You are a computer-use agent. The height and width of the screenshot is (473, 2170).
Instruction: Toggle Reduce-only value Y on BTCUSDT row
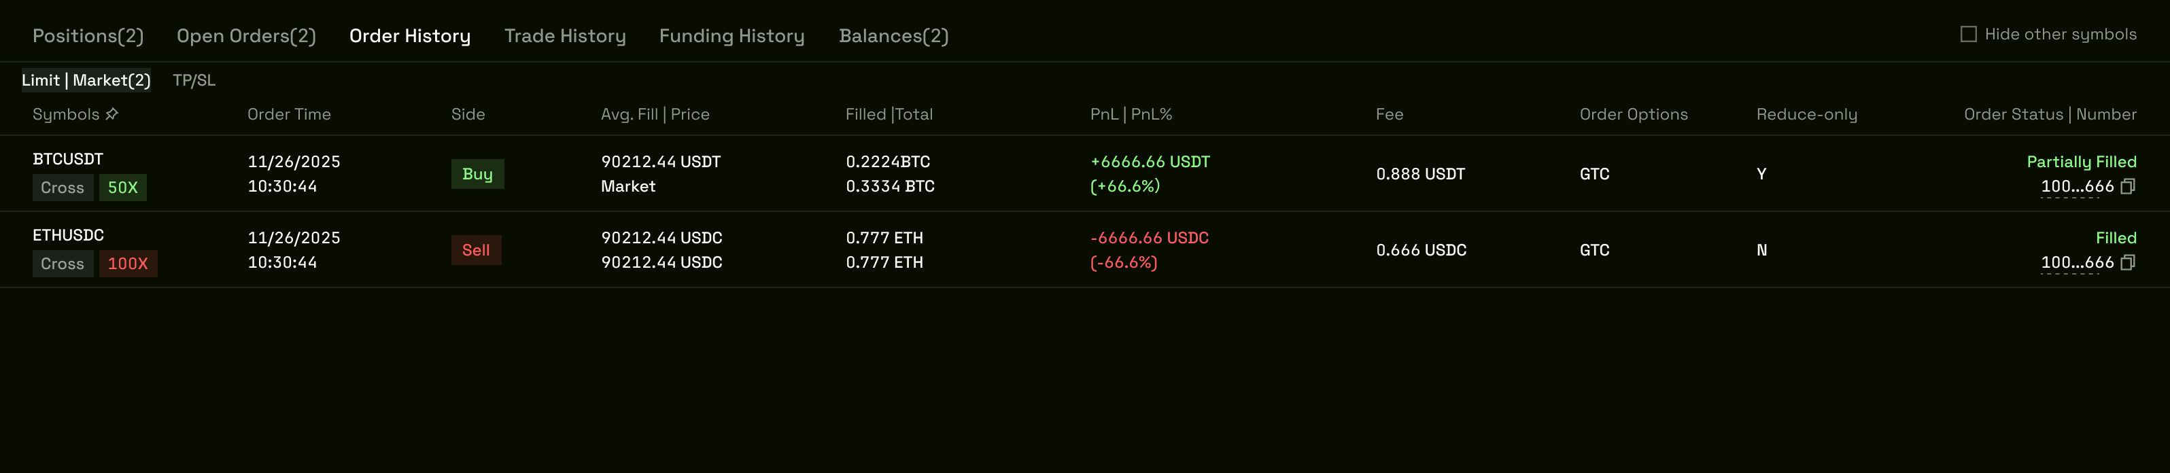point(1761,174)
